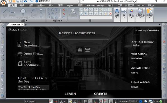Open the layer name combo box dropdown
Viewport: 167px width, 103px height.
tap(111, 17)
